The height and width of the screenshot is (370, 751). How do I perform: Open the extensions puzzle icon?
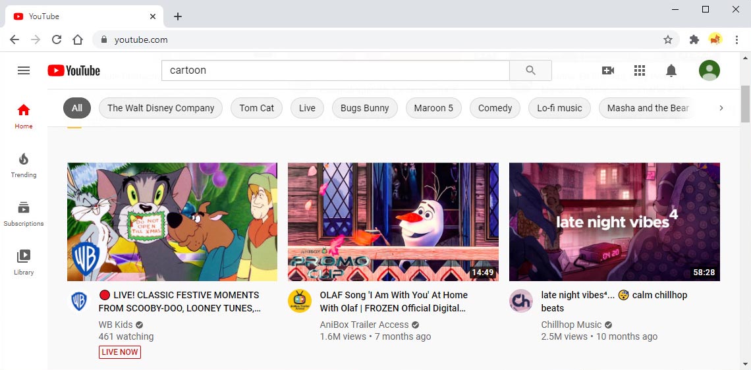694,40
